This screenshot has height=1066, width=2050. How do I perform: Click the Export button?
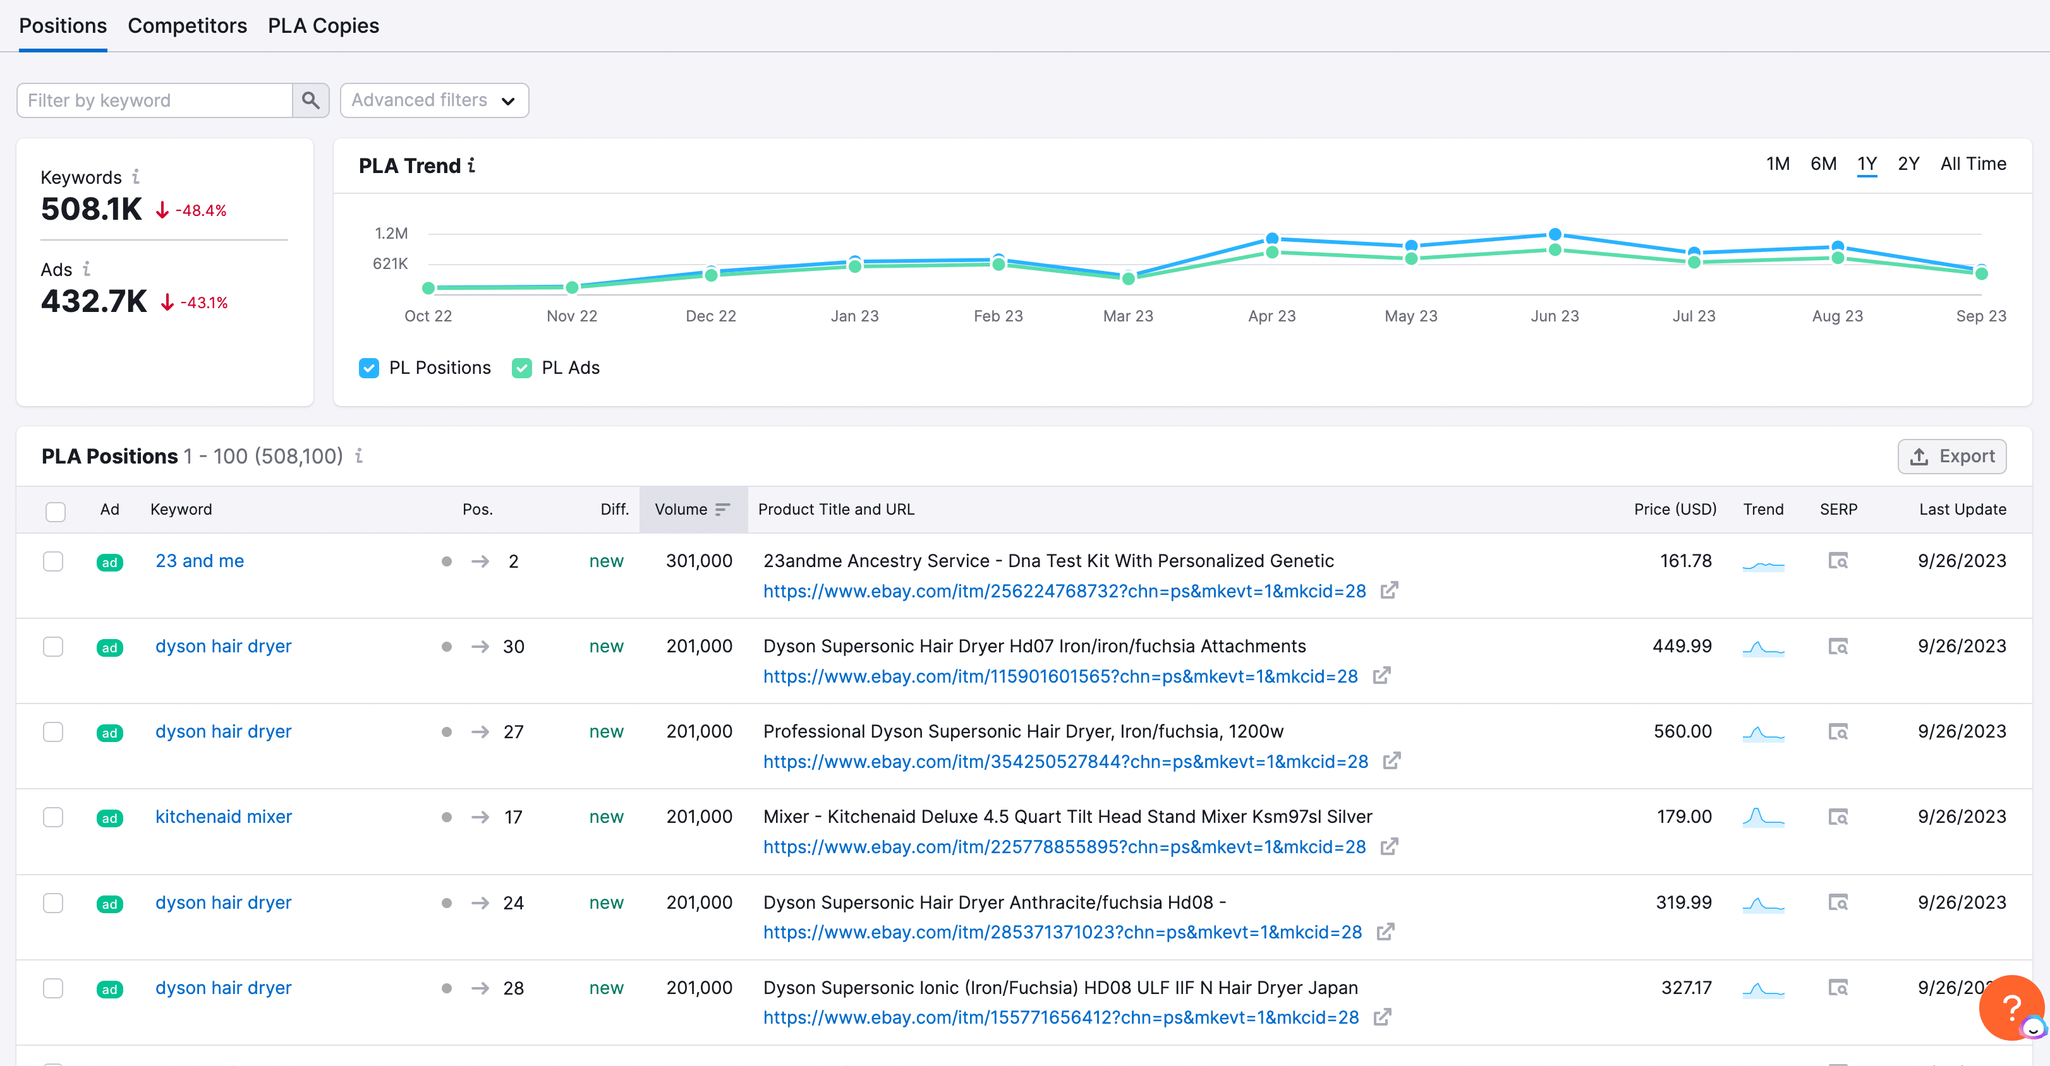pyautogui.click(x=1951, y=456)
